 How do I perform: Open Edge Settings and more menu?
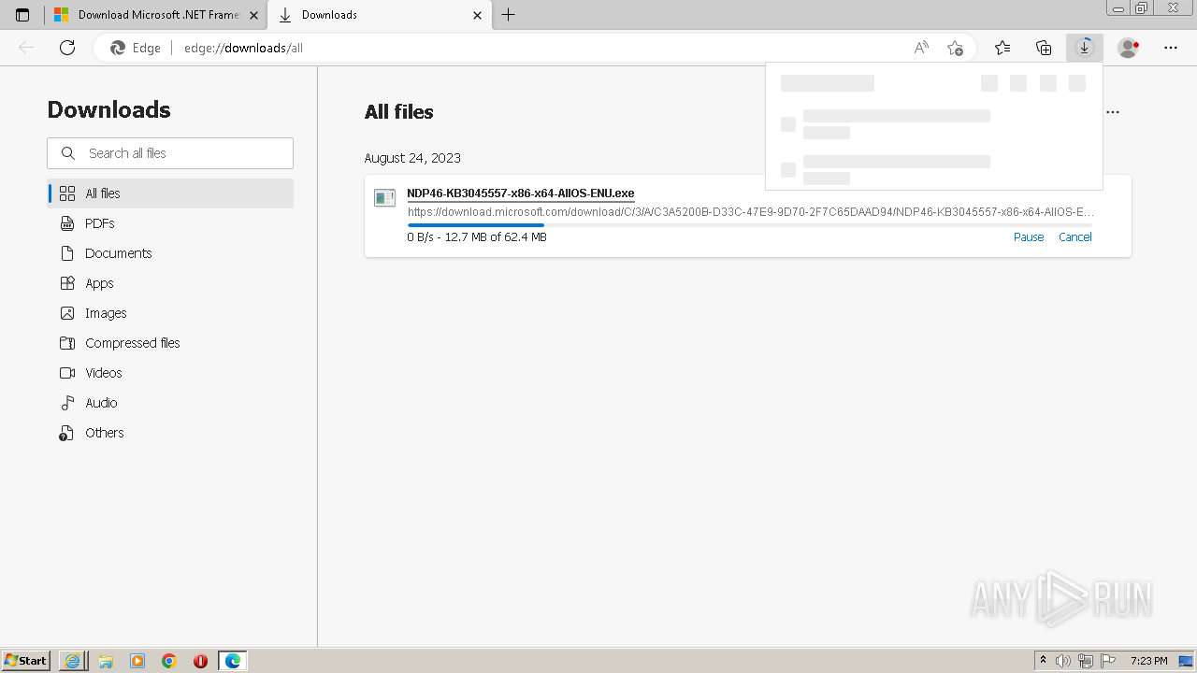click(1171, 48)
